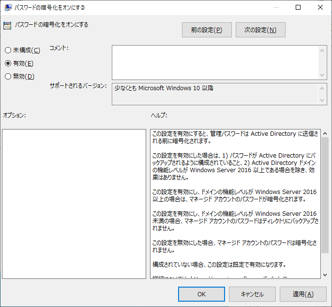Apply changes with the 適用 button
Image resolution: width=332 pixels, height=307 pixels.
point(303,294)
